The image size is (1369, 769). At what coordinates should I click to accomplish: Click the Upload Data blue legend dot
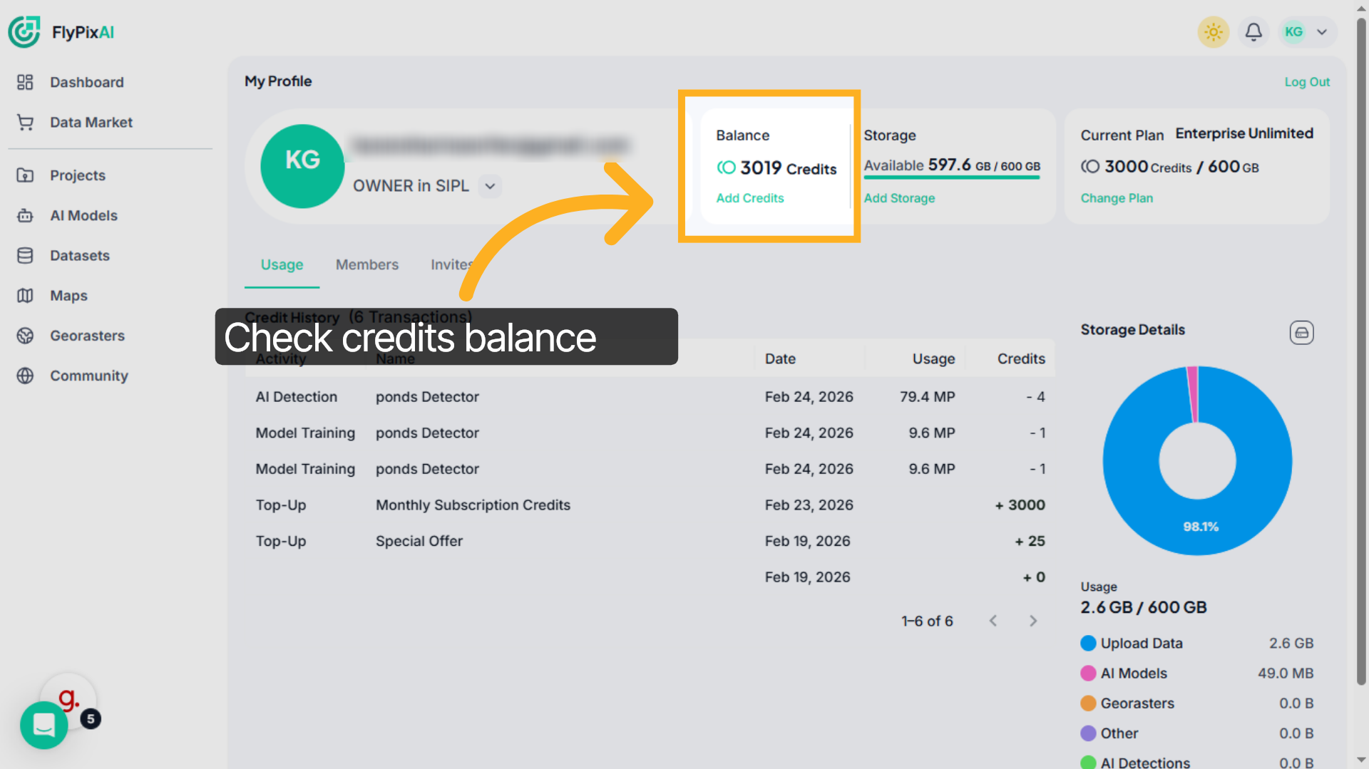1088,644
